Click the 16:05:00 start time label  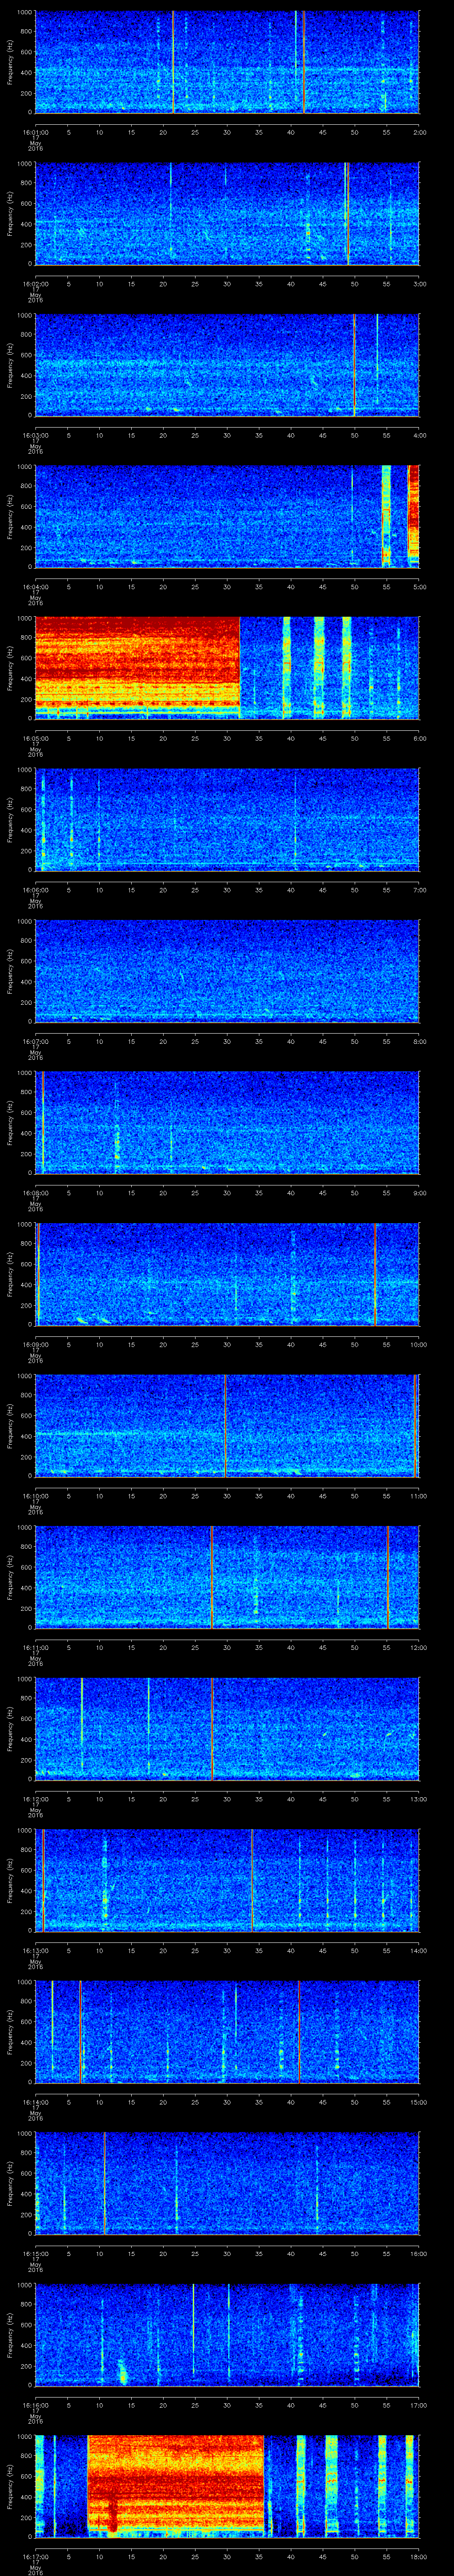(x=35, y=738)
